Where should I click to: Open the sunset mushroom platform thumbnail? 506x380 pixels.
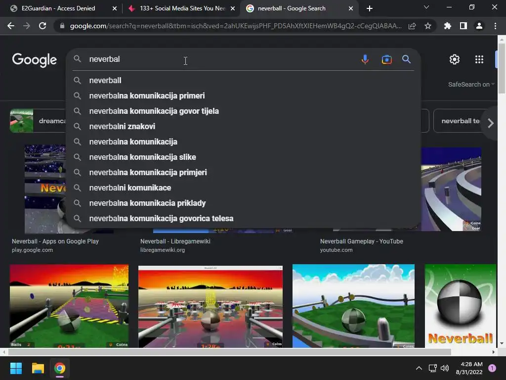tap(211, 307)
